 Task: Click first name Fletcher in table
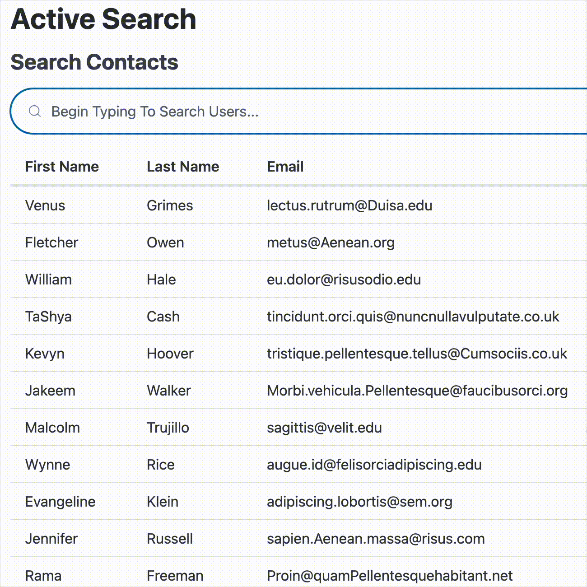pyautogui.click(x=51, y=242)
